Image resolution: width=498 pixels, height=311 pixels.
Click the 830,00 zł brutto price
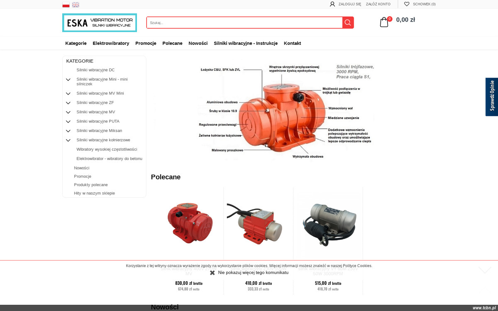(189, 283)
